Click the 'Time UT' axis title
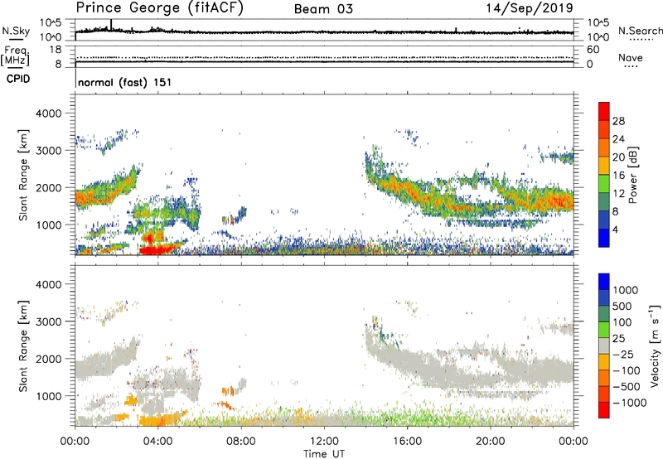 [324, 454]
